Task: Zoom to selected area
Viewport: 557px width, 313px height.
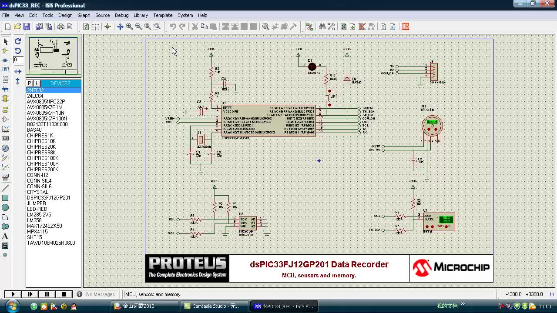Action: (x=157, y=27)
